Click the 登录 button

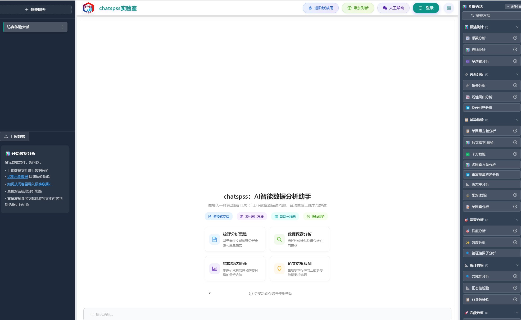(426, 8)
